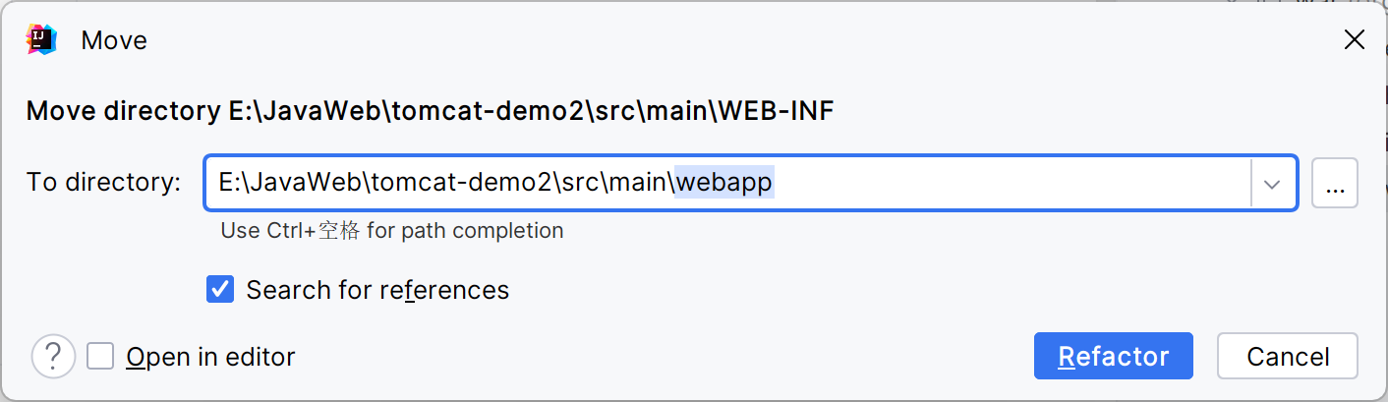Click the "Move directory" heading line
Screen dimensions: 1388x402
[430, 111]
